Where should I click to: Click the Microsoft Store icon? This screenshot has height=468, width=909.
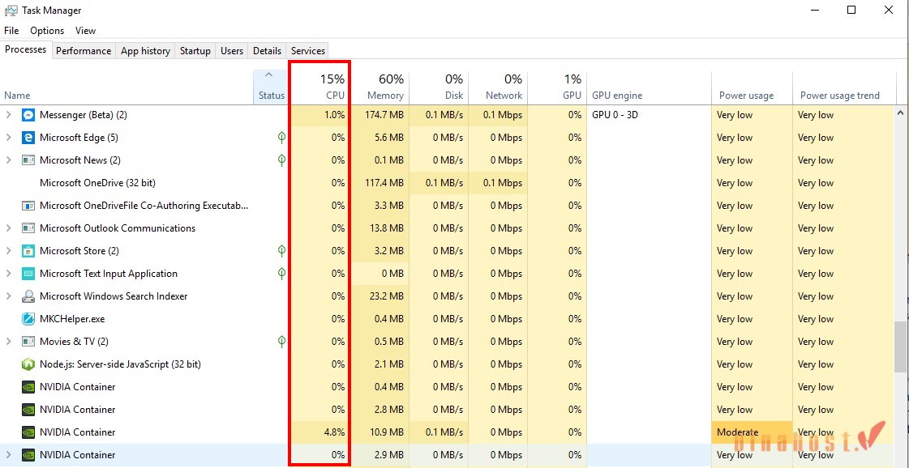point(28,250)
